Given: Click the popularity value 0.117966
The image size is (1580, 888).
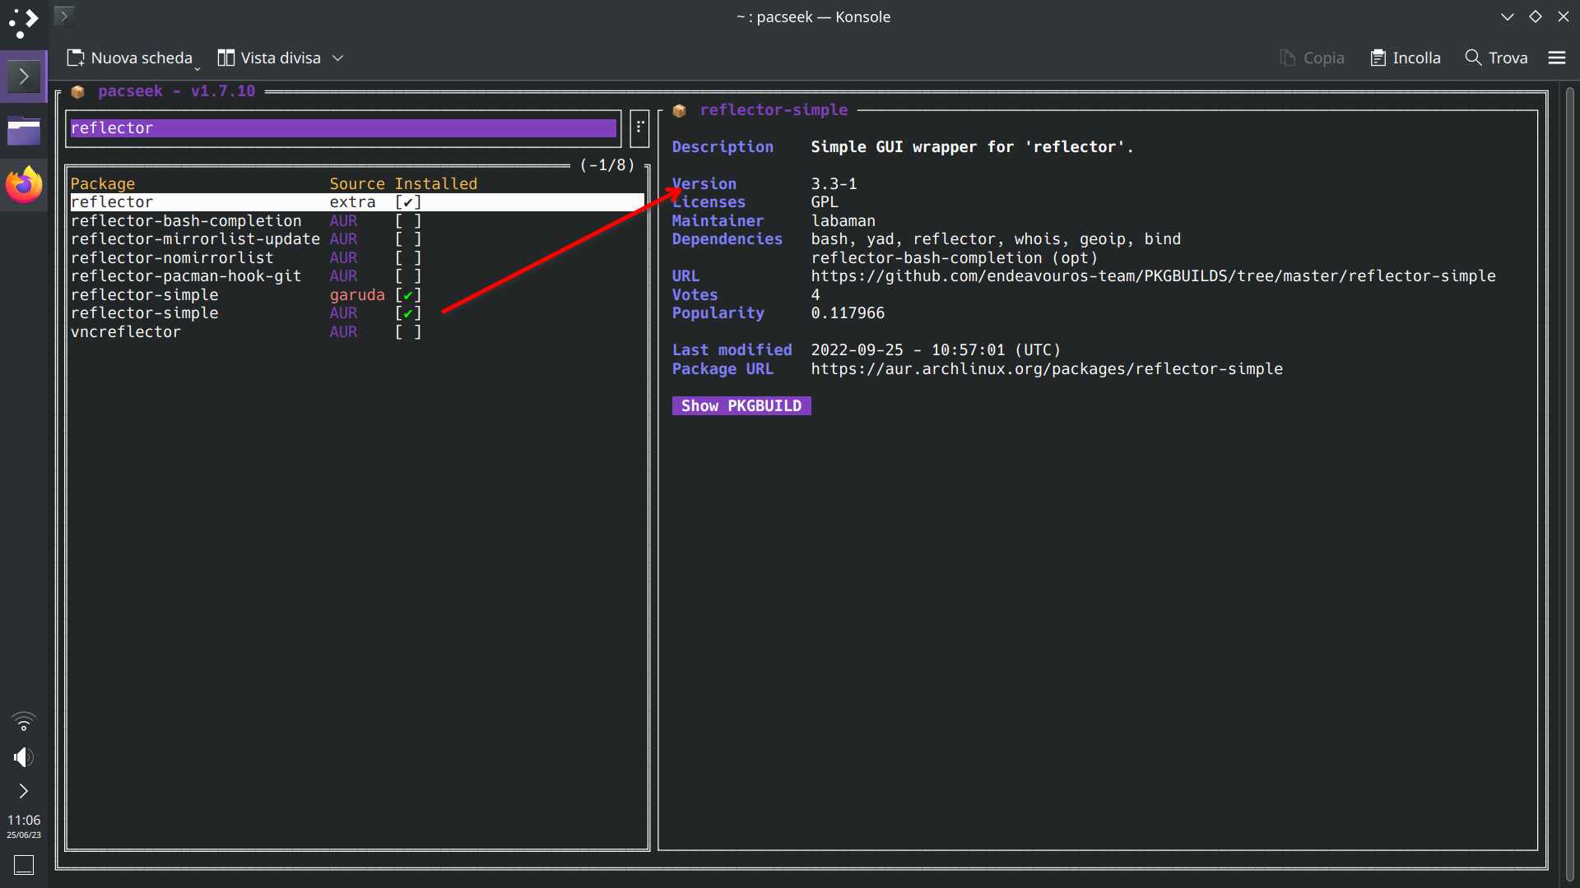Looking at the screenshot, I should pyautogui.click(x=848, y=313).
